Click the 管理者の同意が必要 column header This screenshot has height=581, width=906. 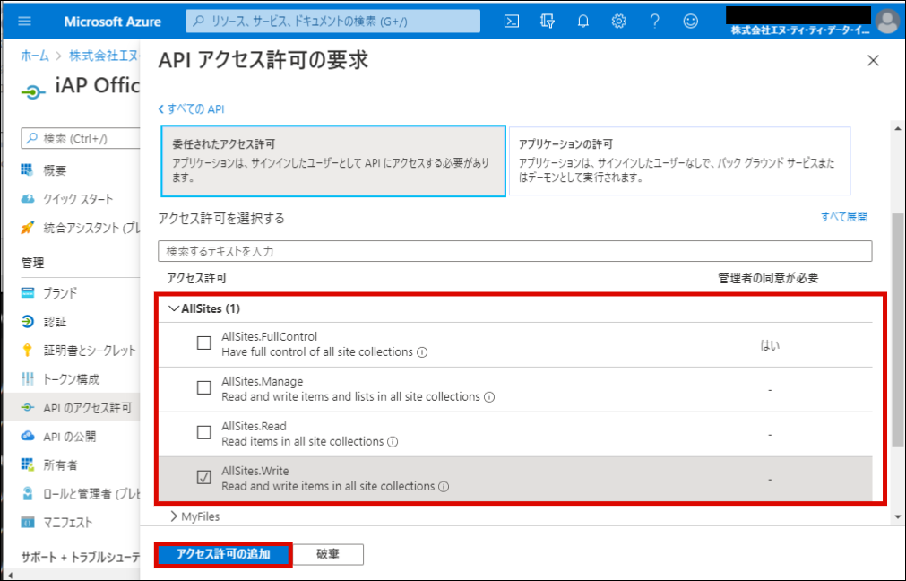(x=768, y=278)
